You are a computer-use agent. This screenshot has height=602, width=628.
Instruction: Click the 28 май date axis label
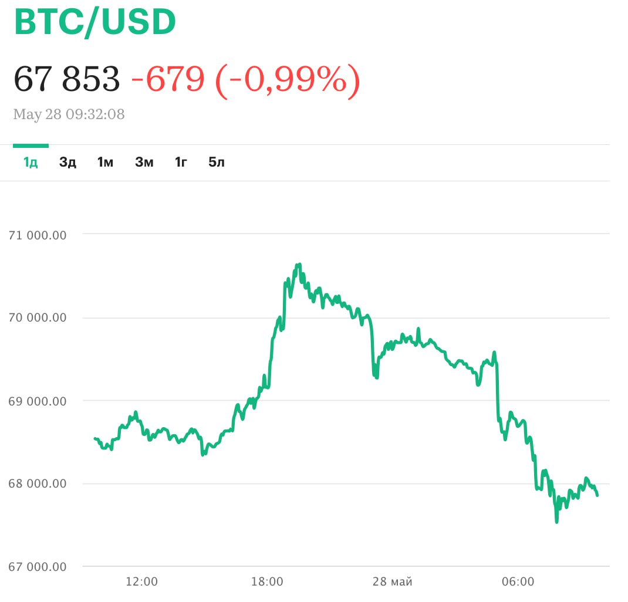393,582
